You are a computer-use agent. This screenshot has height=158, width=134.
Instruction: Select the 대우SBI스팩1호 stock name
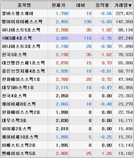click(x=18, y=88)
